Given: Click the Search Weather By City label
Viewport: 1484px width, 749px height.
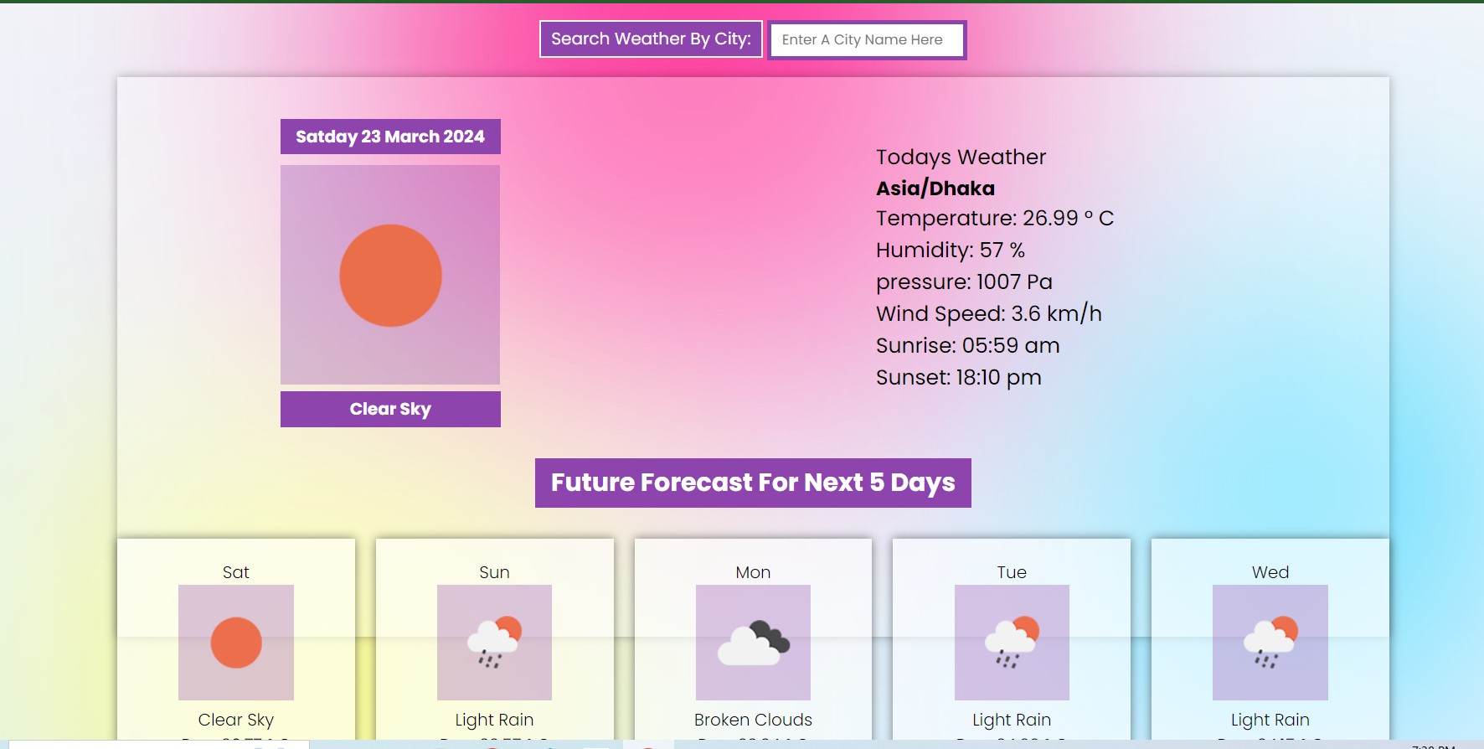Looking at the screenshot, I should (651, 39).
